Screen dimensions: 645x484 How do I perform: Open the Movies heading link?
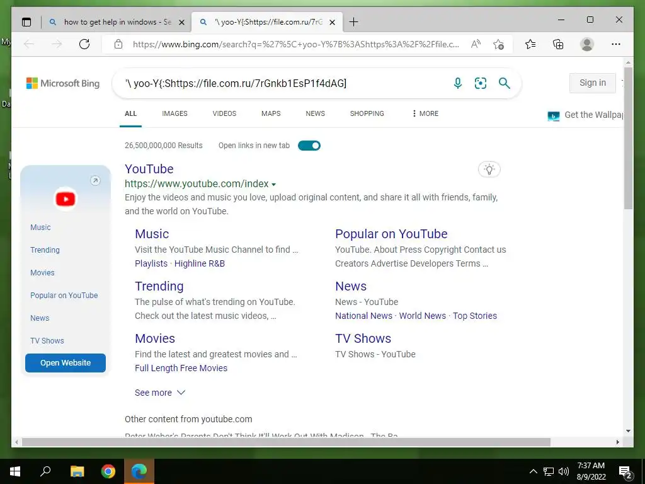(x=155, y=338)
